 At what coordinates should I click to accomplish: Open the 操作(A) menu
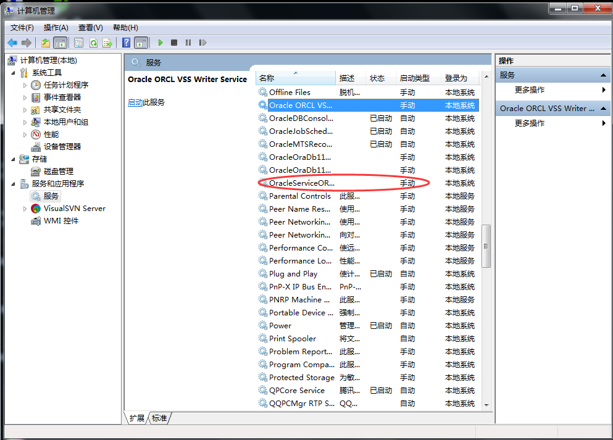[56, 28]
